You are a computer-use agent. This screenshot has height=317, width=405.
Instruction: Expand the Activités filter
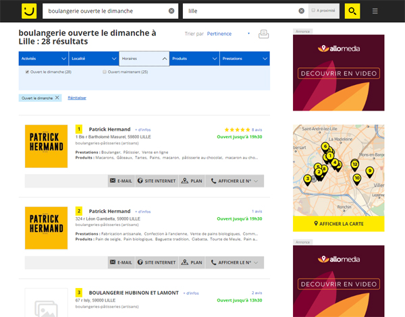coord(43,59)
